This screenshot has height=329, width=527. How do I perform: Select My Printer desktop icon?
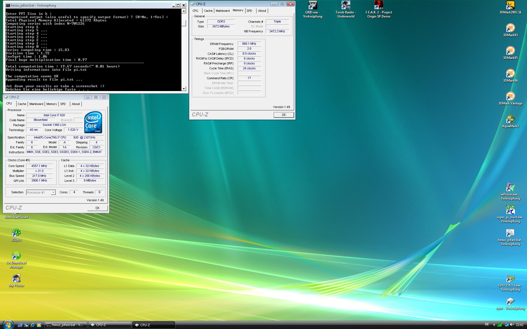[x=16, y=280]
